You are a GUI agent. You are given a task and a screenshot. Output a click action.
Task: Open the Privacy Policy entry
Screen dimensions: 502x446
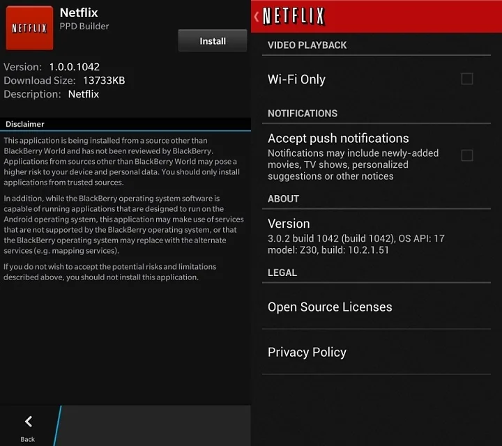[x=376, y=352]
